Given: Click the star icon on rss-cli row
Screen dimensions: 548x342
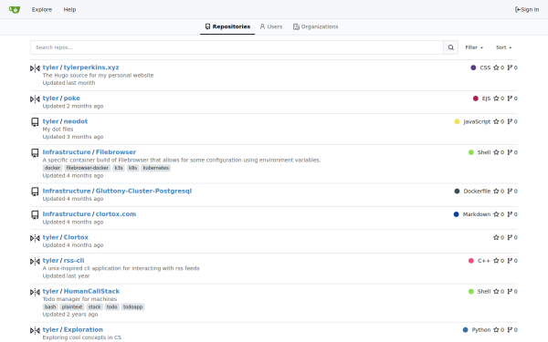Looking at the screenshot, I should click(496, 261).
